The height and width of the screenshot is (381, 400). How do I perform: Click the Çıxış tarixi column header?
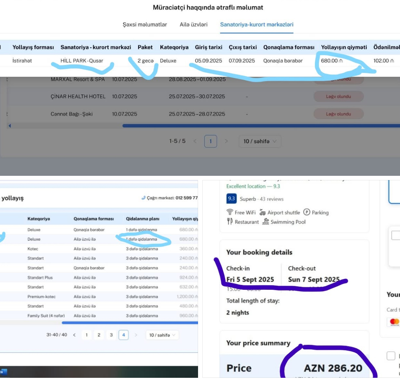242,47
